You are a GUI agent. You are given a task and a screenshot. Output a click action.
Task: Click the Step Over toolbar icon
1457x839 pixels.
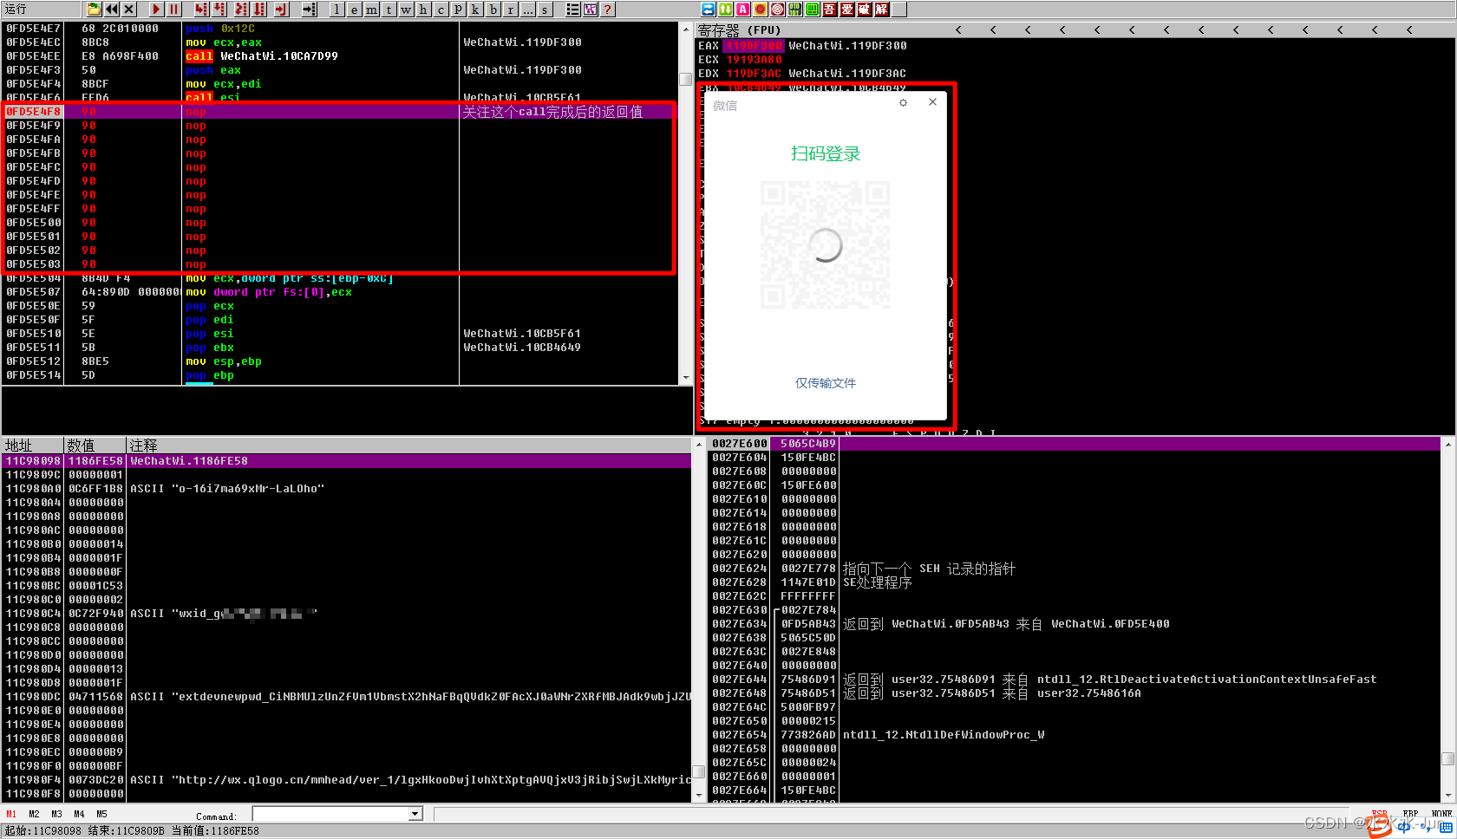220,10
